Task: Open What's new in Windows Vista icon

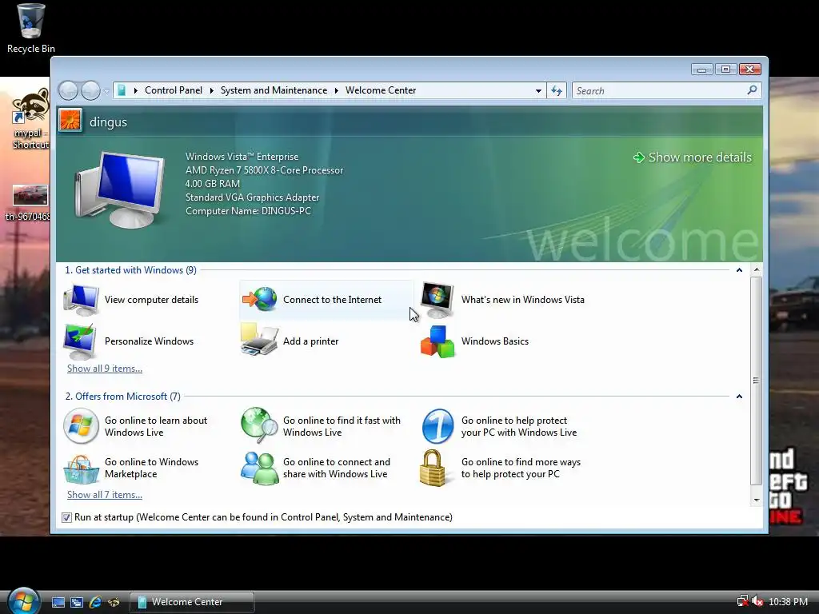Action: 437,300
